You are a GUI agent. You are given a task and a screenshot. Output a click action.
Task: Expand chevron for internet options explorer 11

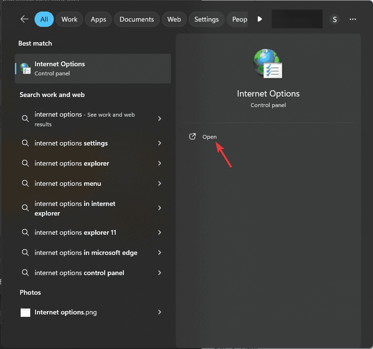[x=160, y=232]
